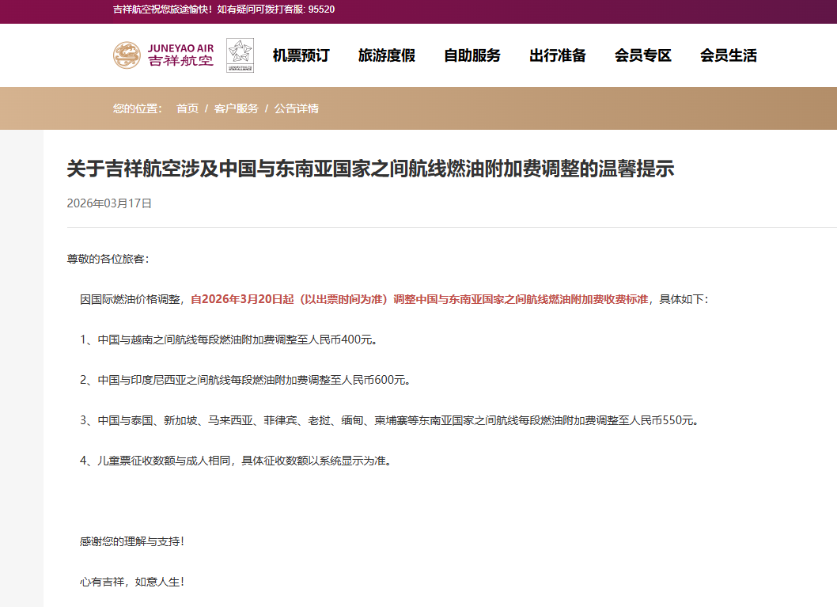Click the Star Alliance connecting partner logo

pyautogui.click(x=240, y=55)
